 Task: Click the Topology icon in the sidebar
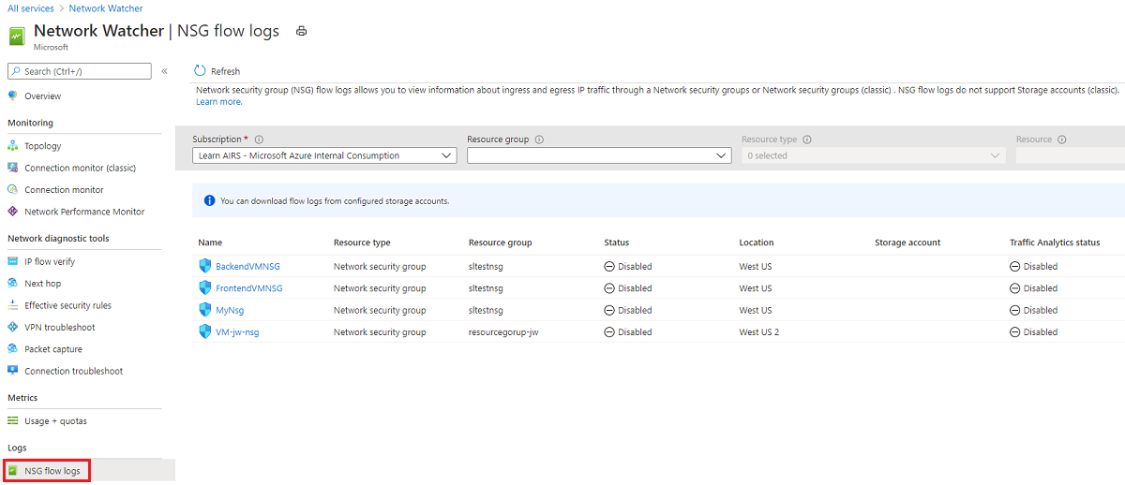pyautogui.click(x=13, y=146)
